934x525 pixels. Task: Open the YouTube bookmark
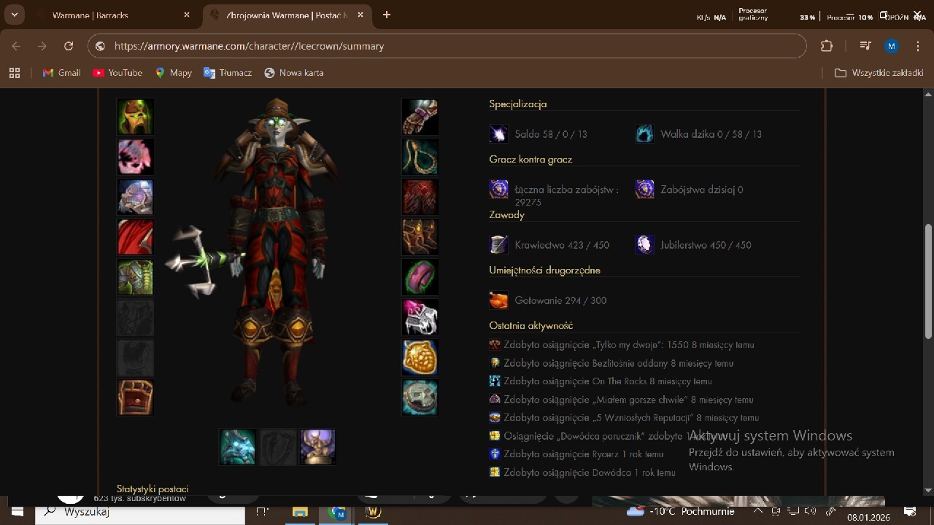click(117, 73)
